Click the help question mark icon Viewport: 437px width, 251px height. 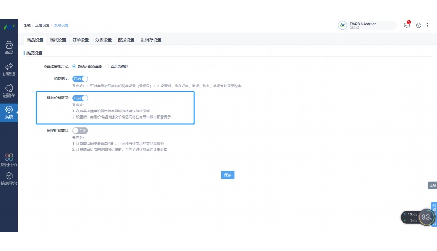(x=418, y=26)
